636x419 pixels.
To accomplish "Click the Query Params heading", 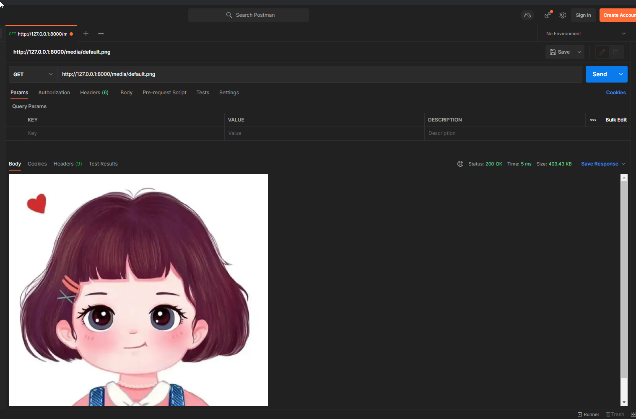I will point(29,106).
